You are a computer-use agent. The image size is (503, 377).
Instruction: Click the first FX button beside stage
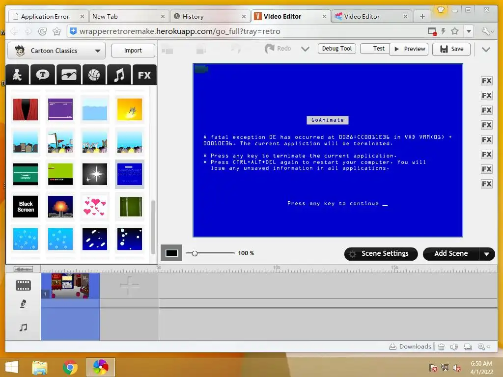pos(487,81)
